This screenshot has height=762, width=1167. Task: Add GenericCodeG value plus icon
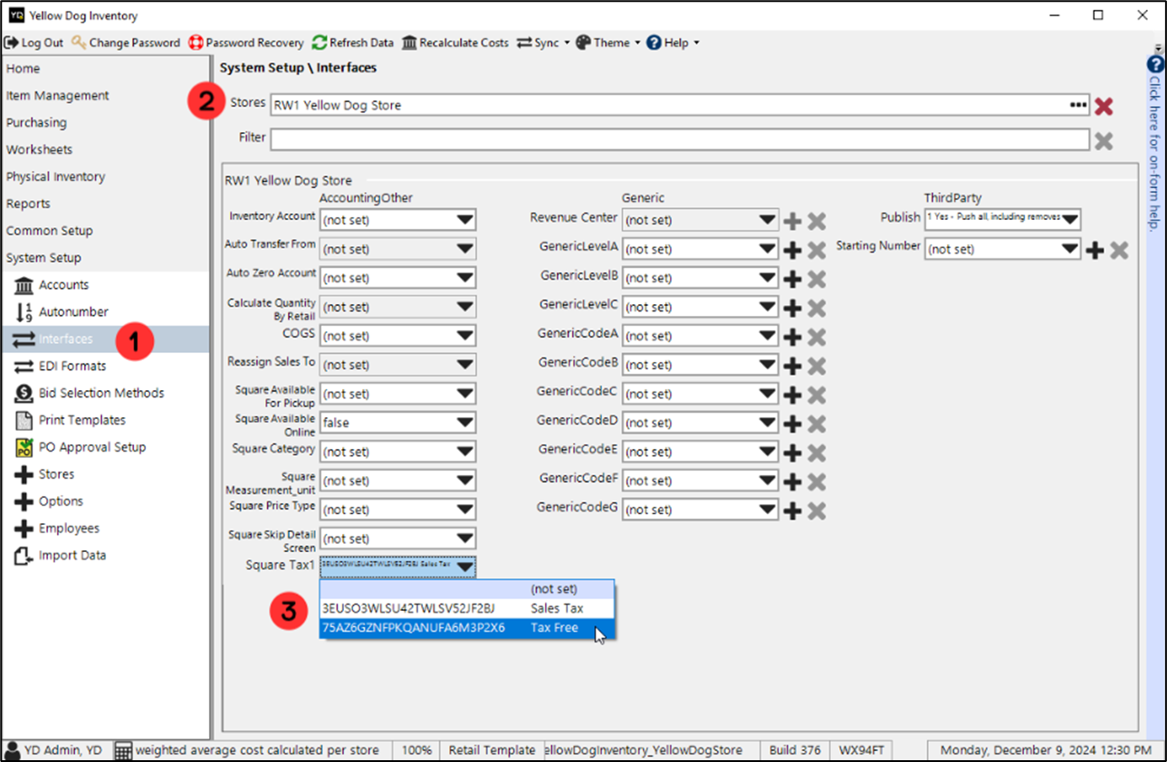coord(793,510)
